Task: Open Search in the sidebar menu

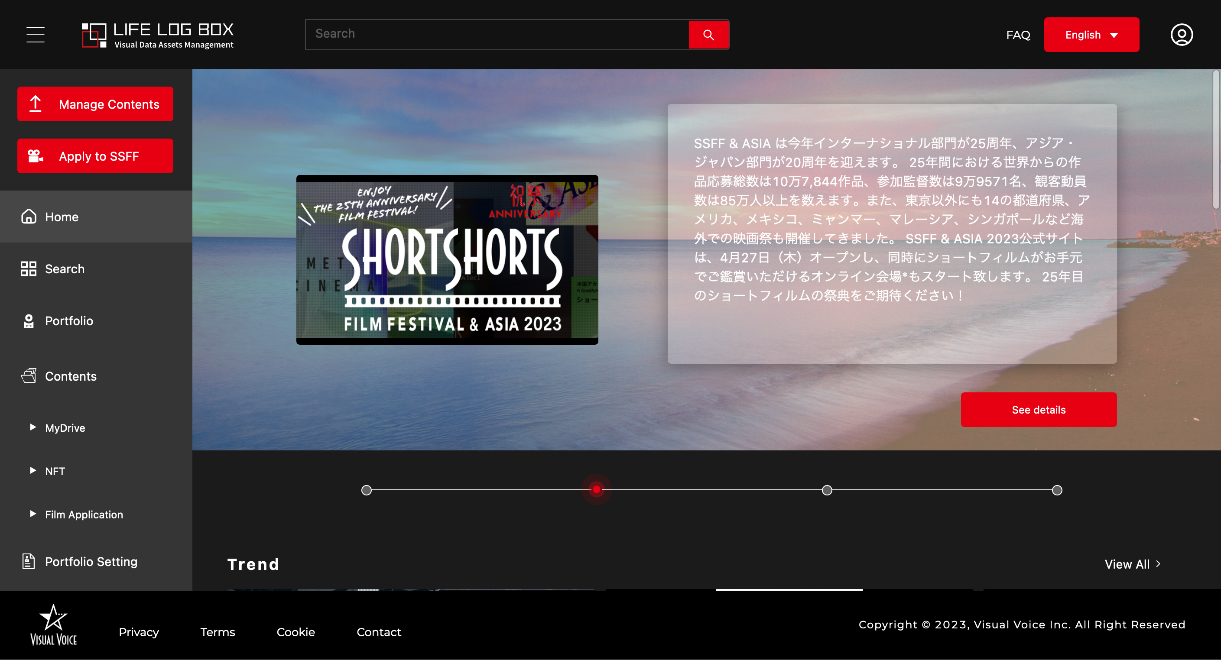Action: [96, 269]
